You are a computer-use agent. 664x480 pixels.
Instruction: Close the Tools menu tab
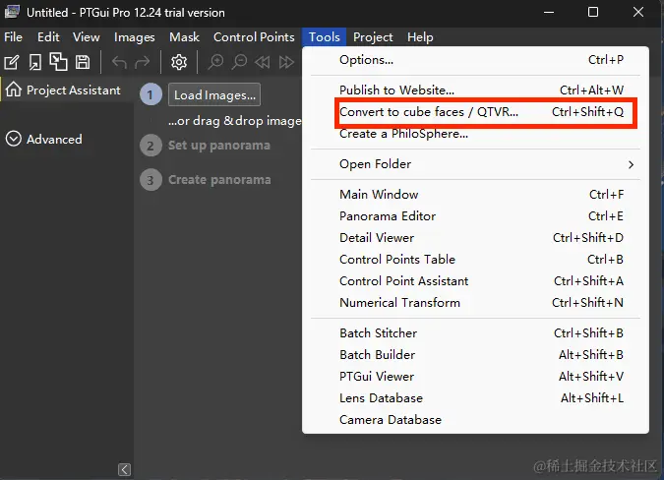tap(324, 37)
